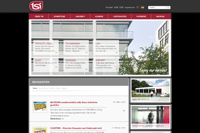
Task: Select the 'Das sind wir' tab
Action: [x=43, y=88]
